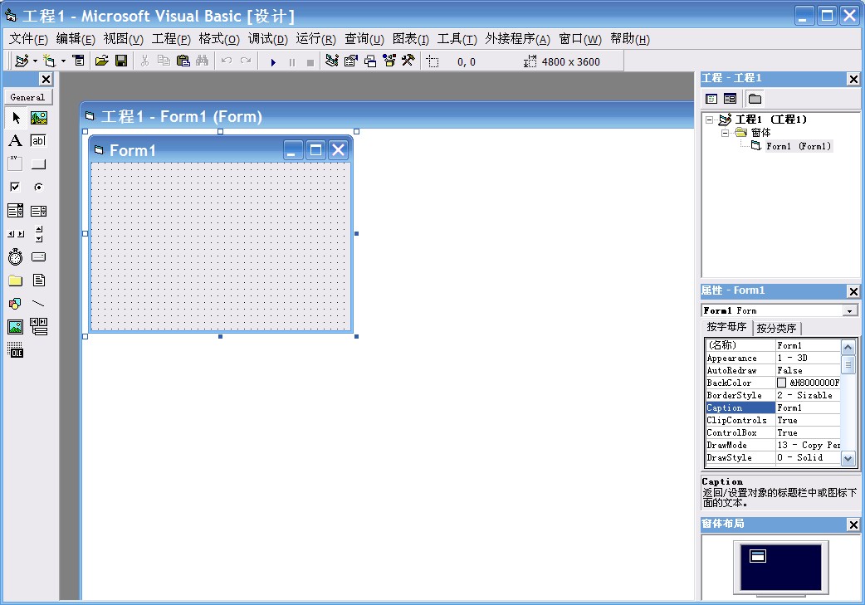The width and height of the screenshot is (865, 605).
Task: Click the Add Standard EXE Project toolbar icon
Action: coord(22,61)
